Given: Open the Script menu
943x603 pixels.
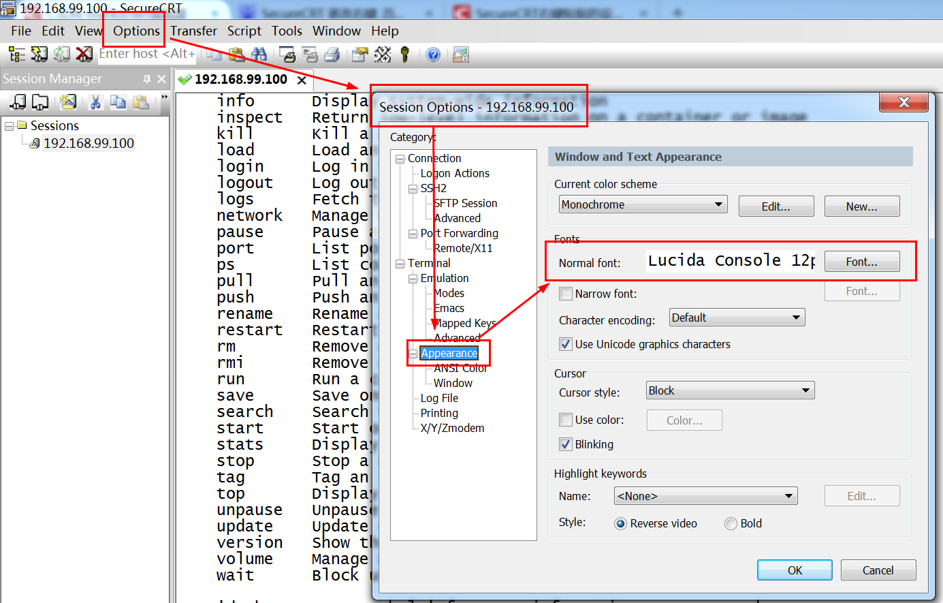Looking at the screenshot, I should 244,31.
